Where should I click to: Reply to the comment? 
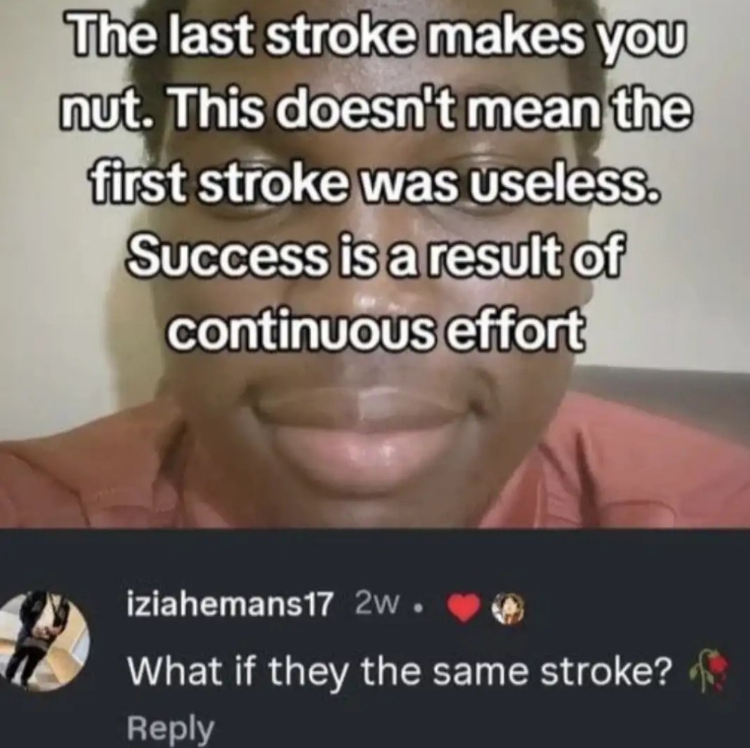pos(170,729)
